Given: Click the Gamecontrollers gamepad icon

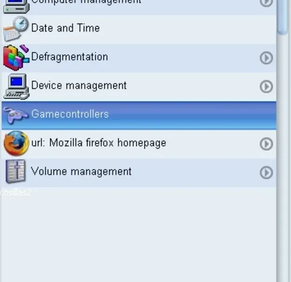Looking at the screenshot, I should pos(16,115).
